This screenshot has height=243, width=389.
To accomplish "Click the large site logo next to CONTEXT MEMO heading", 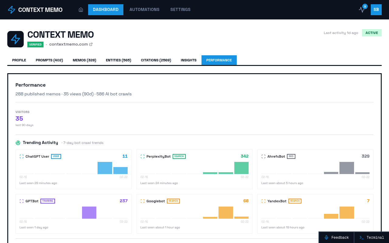I will 15,39.
